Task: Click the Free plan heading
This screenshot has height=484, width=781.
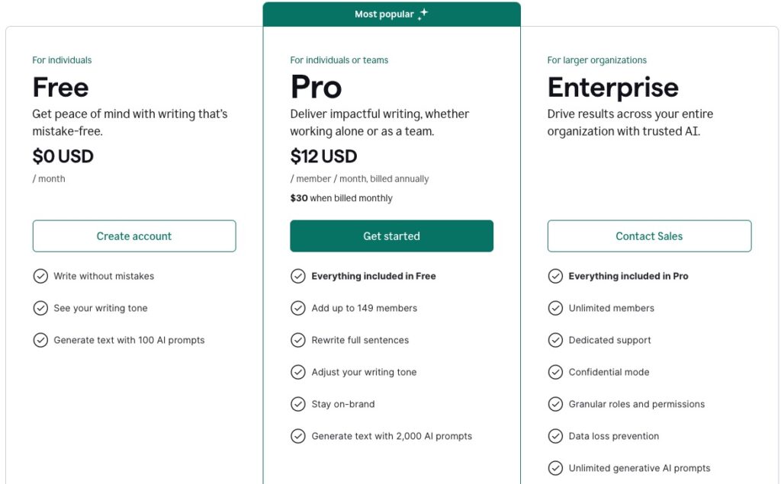Action: (60, 87)
